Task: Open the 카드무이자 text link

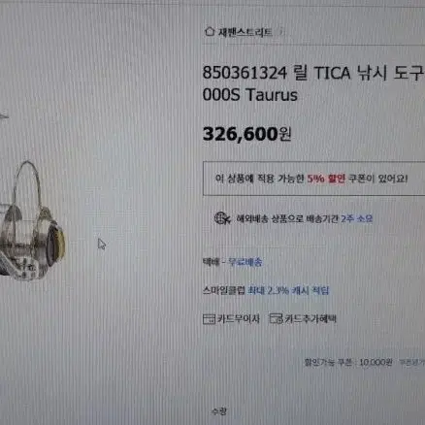Action: coord(238,319)
